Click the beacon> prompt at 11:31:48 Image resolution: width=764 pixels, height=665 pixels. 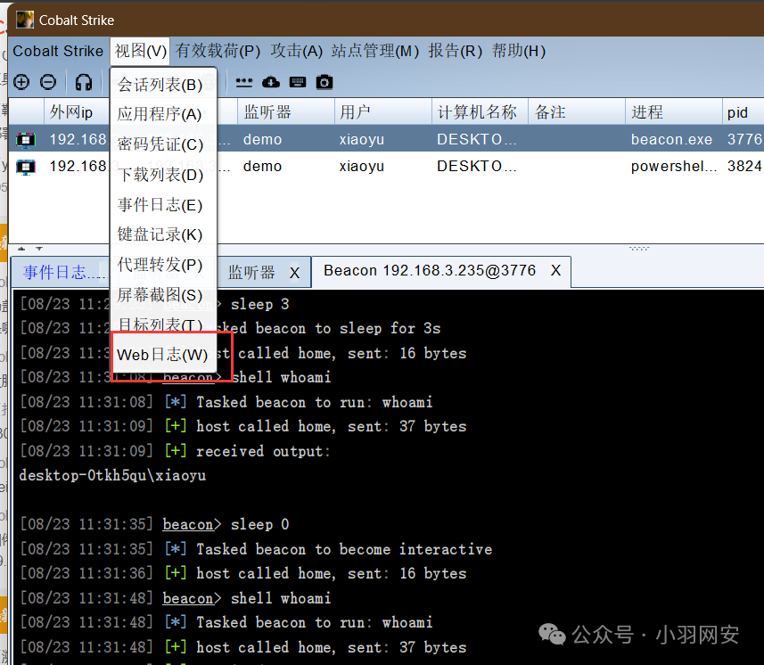click(x=192, y=598)
